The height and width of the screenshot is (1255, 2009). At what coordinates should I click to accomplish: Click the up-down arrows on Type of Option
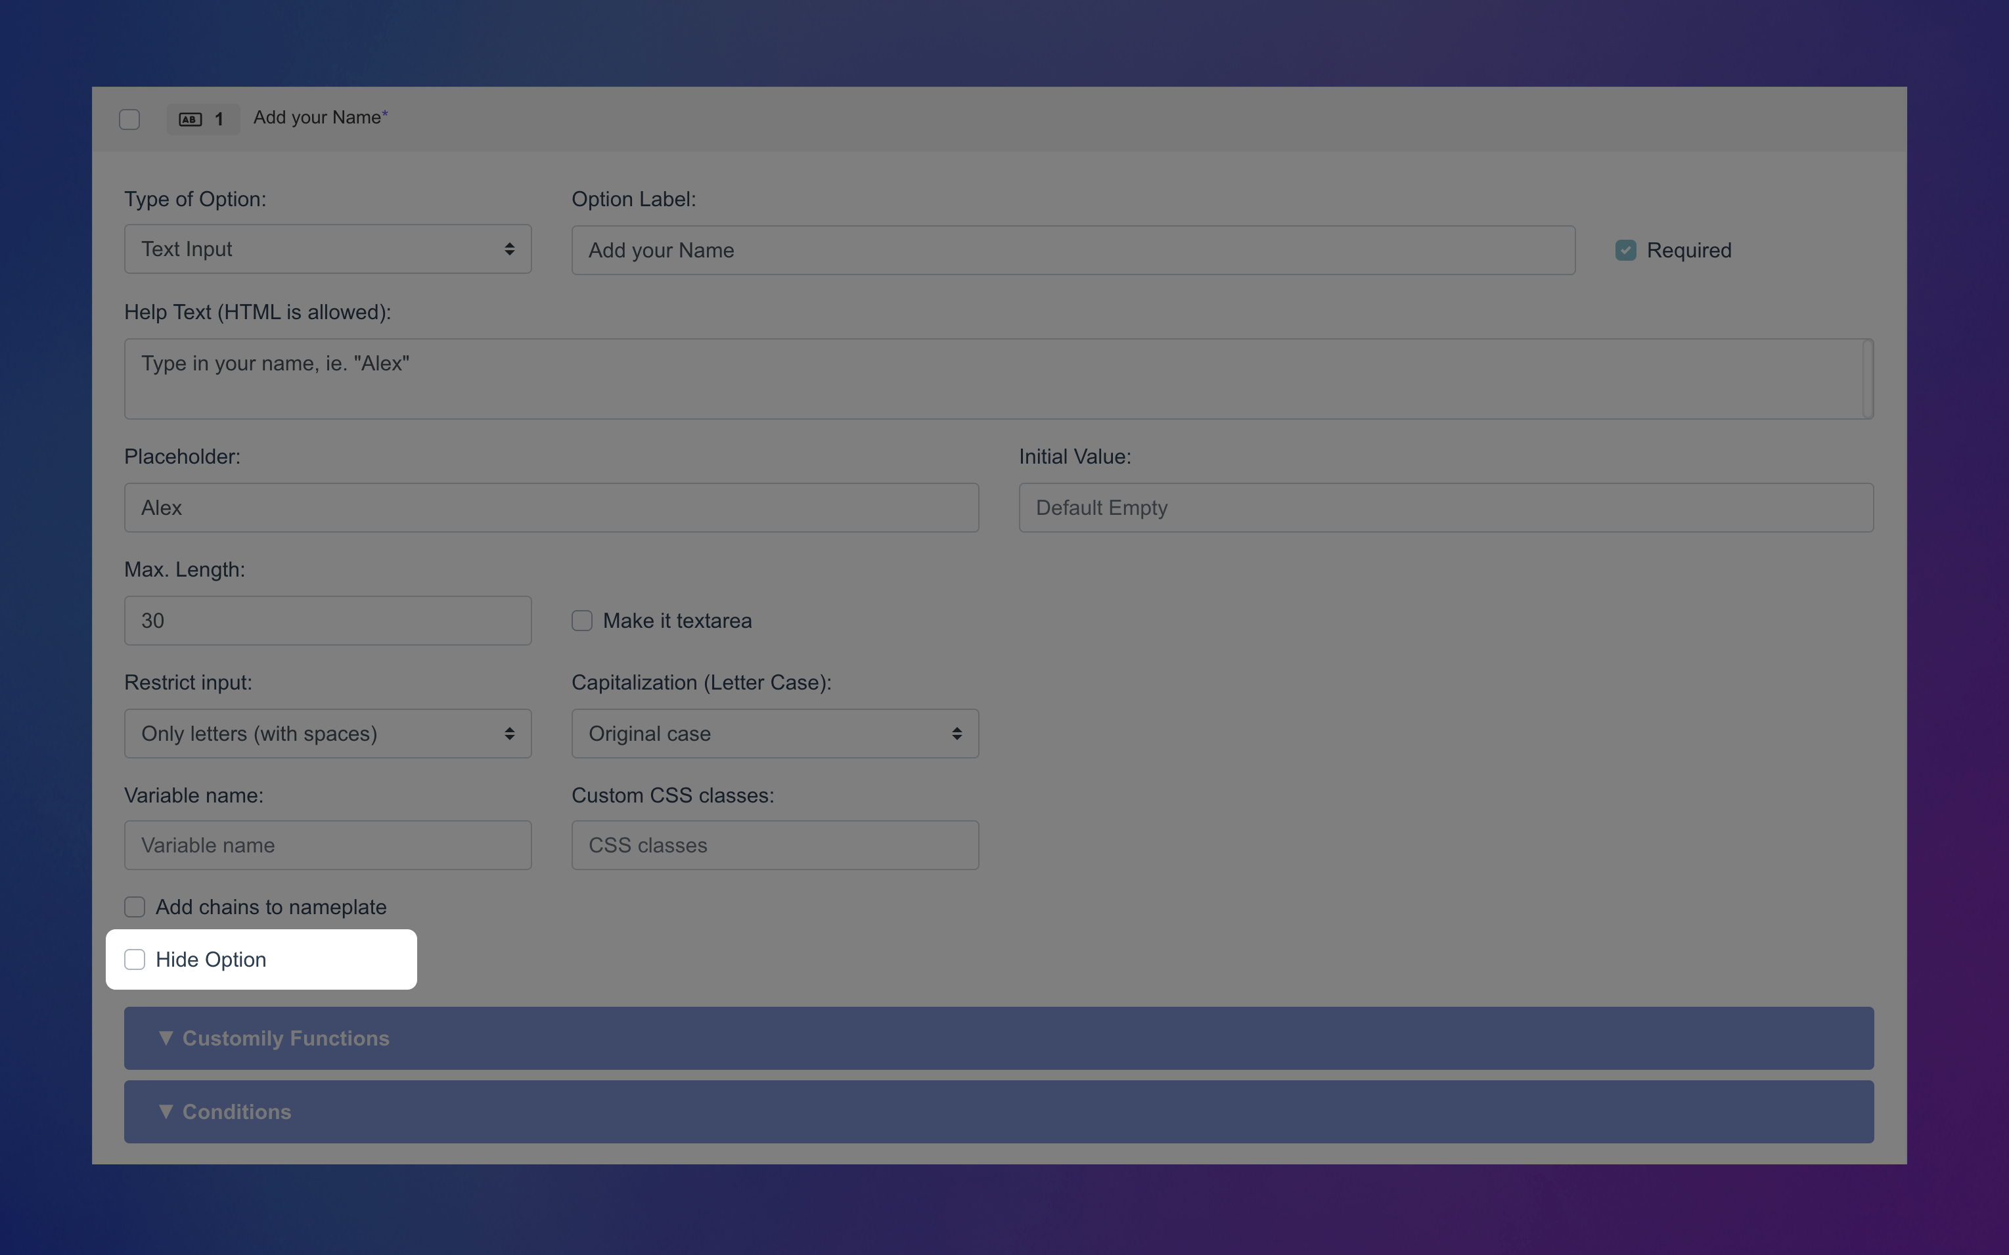[x=510, y=248]
